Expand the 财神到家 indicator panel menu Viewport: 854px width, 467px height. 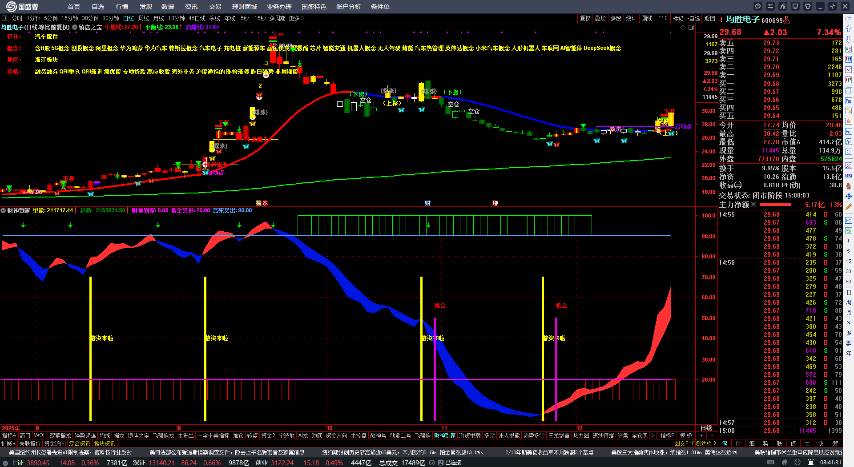[x=3, y=210]
